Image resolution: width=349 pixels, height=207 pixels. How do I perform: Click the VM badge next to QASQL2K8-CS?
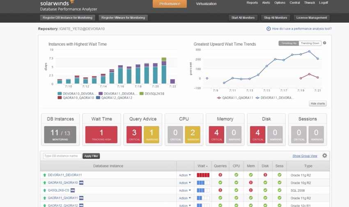73,190
